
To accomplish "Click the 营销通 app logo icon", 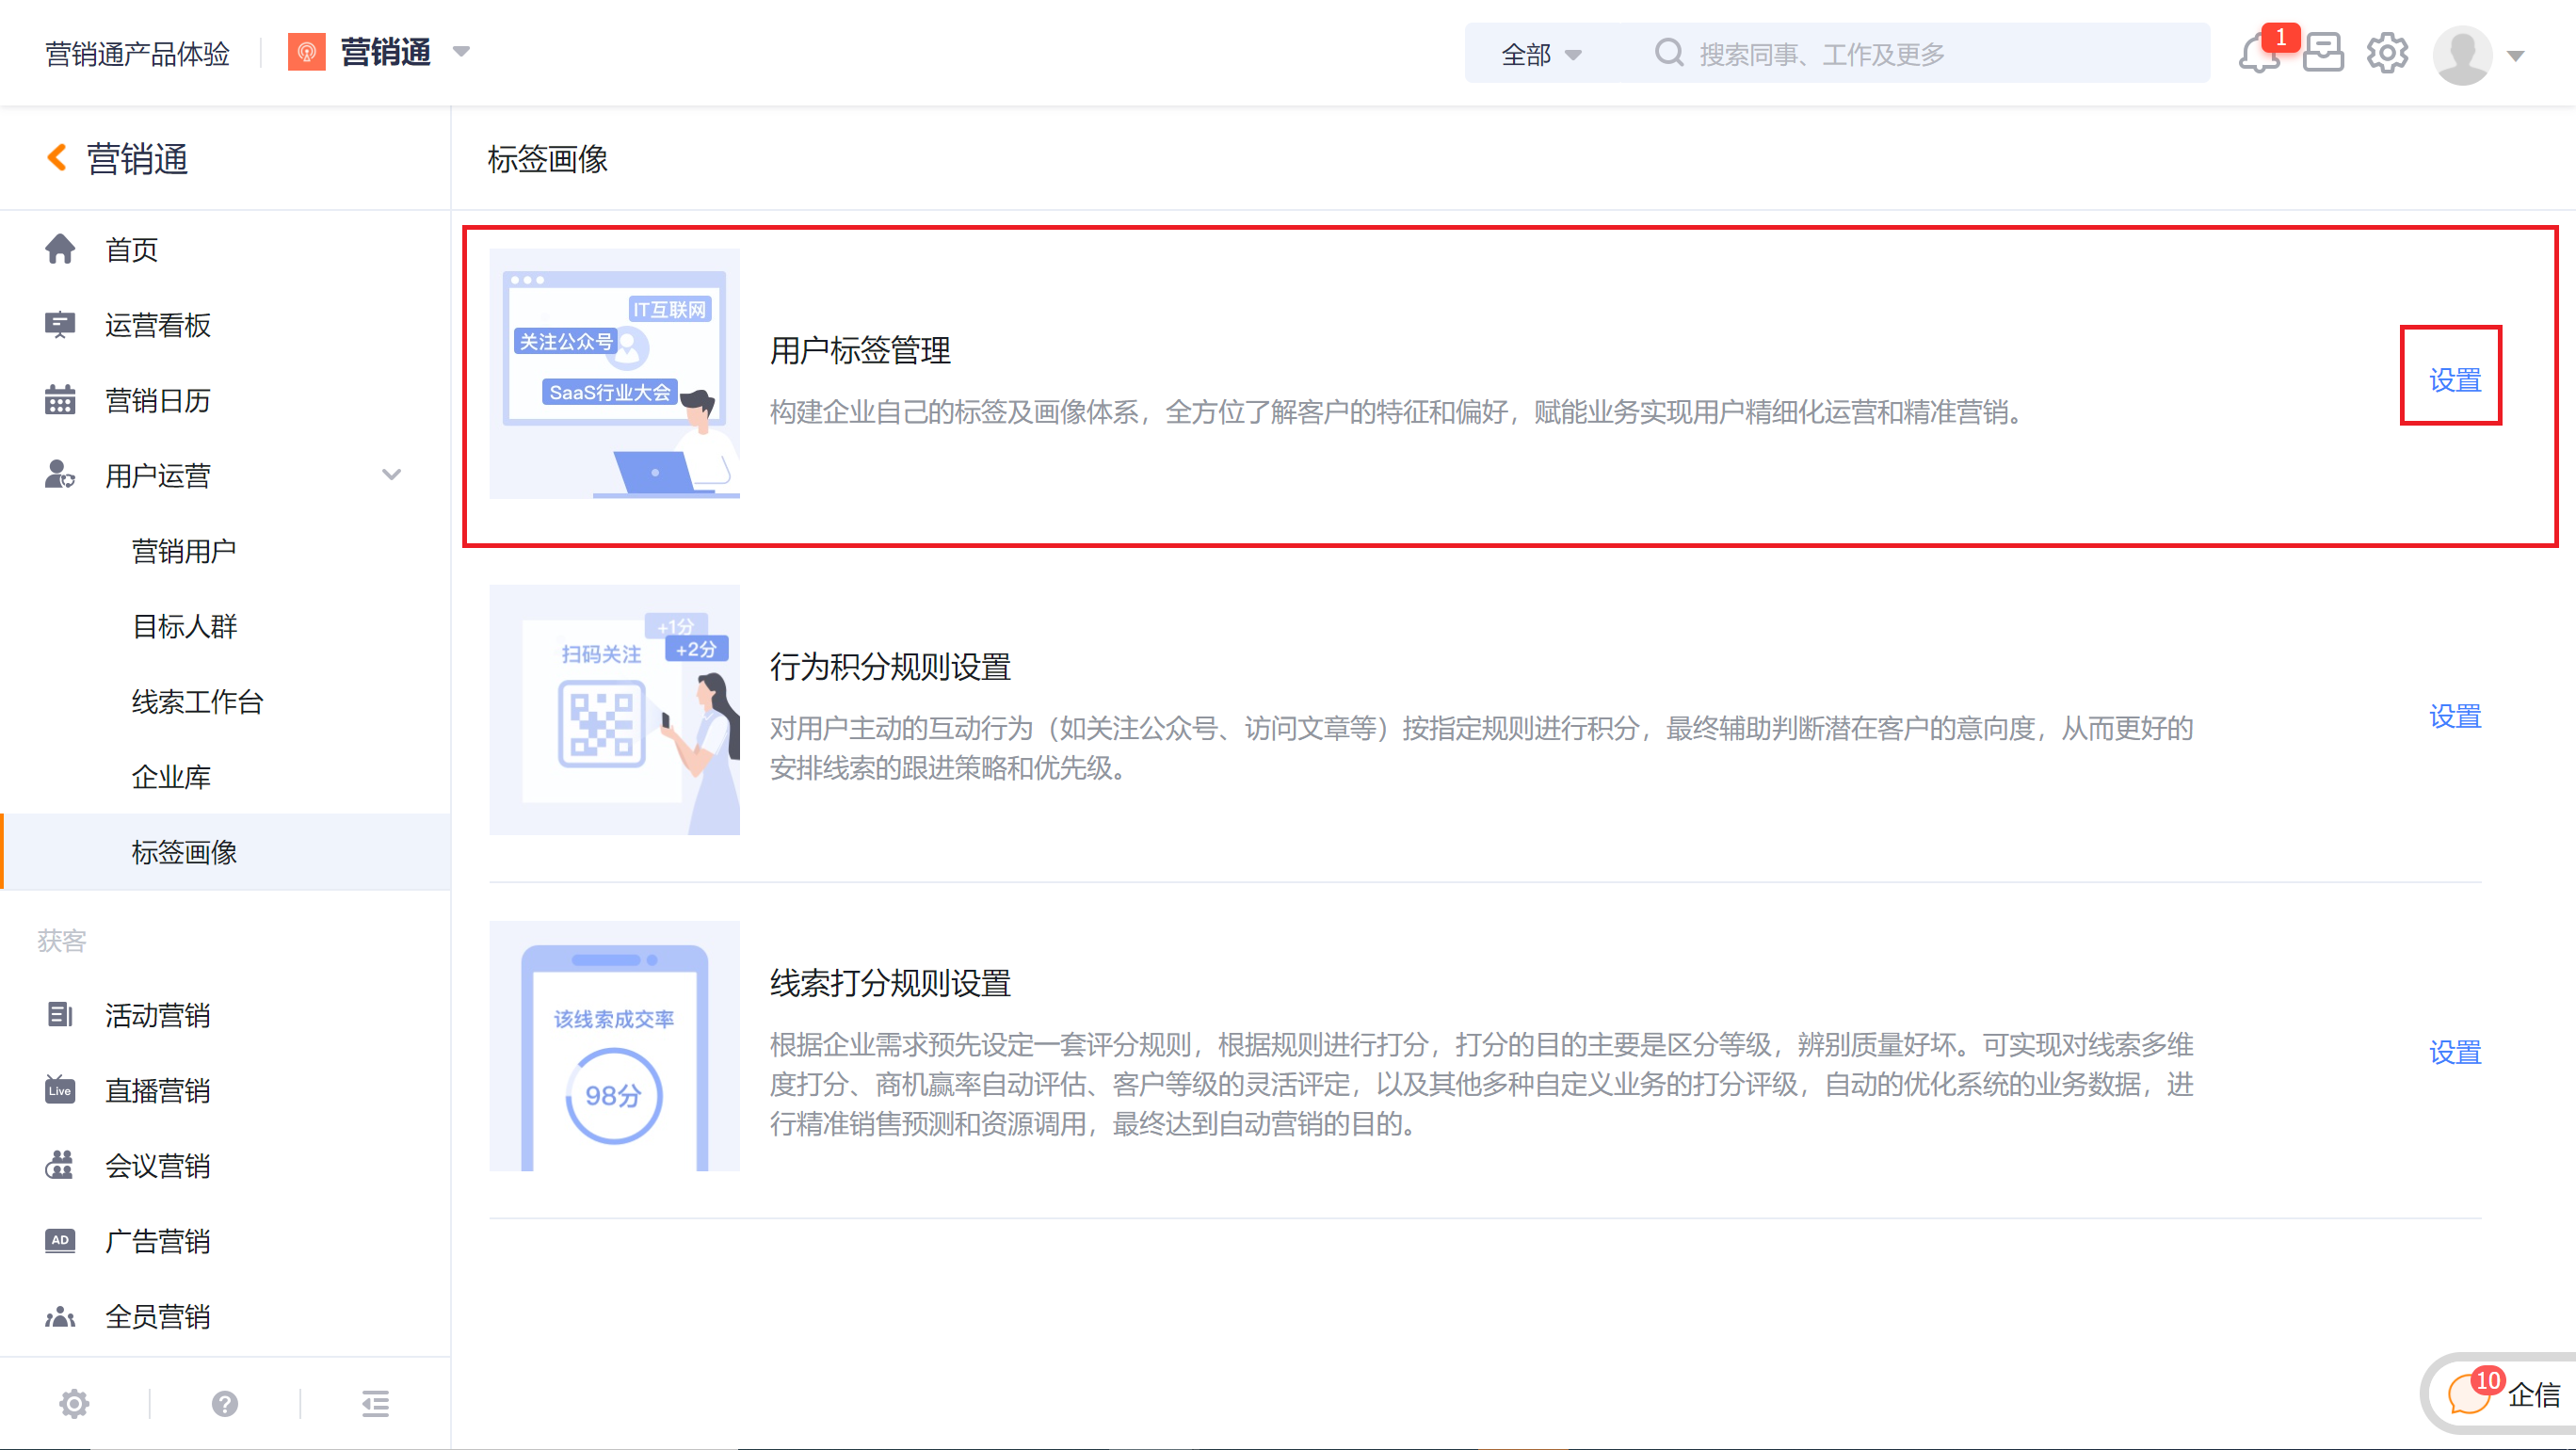I will 307,52.
